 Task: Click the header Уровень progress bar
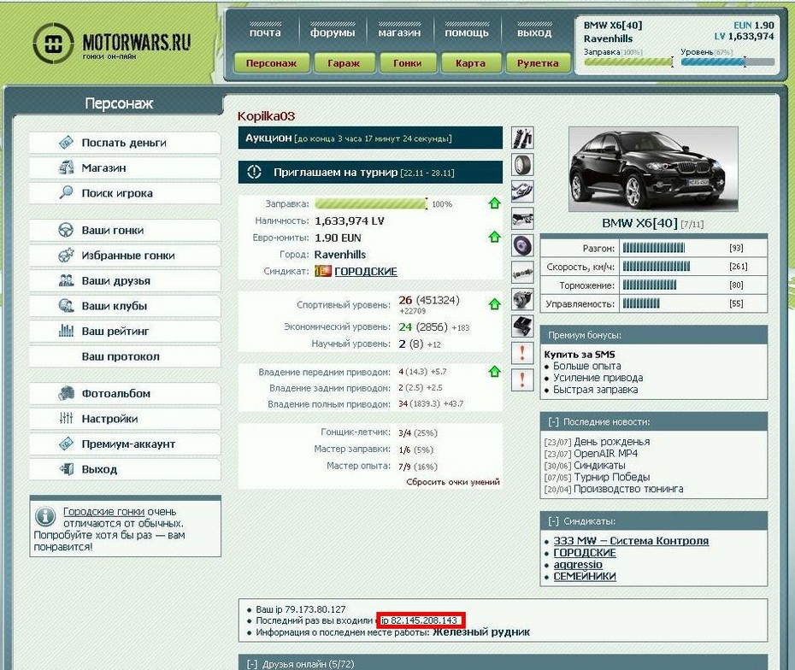point(727,62)
